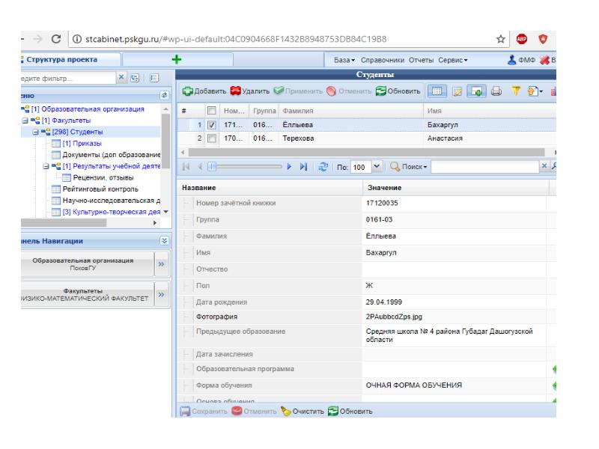This screenshot has width=599, height=449.
Task: Click Образовательная организация ПсковГУ navigation button
Action: [87, 264]
